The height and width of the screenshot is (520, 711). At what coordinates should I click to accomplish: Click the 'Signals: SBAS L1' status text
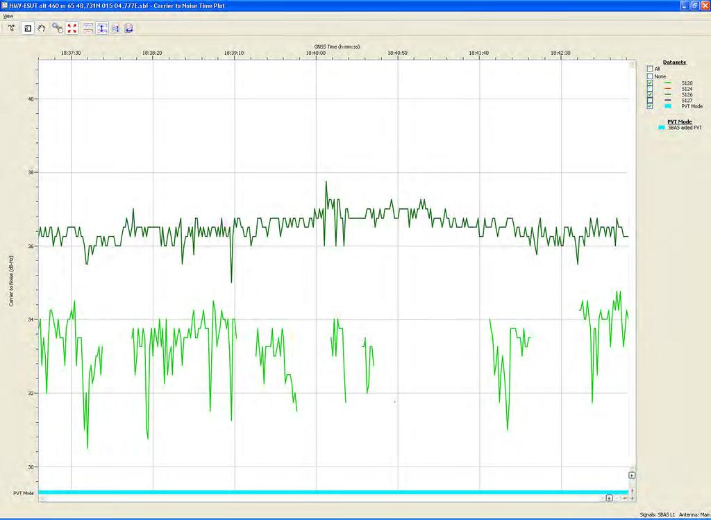coord(657,514)
